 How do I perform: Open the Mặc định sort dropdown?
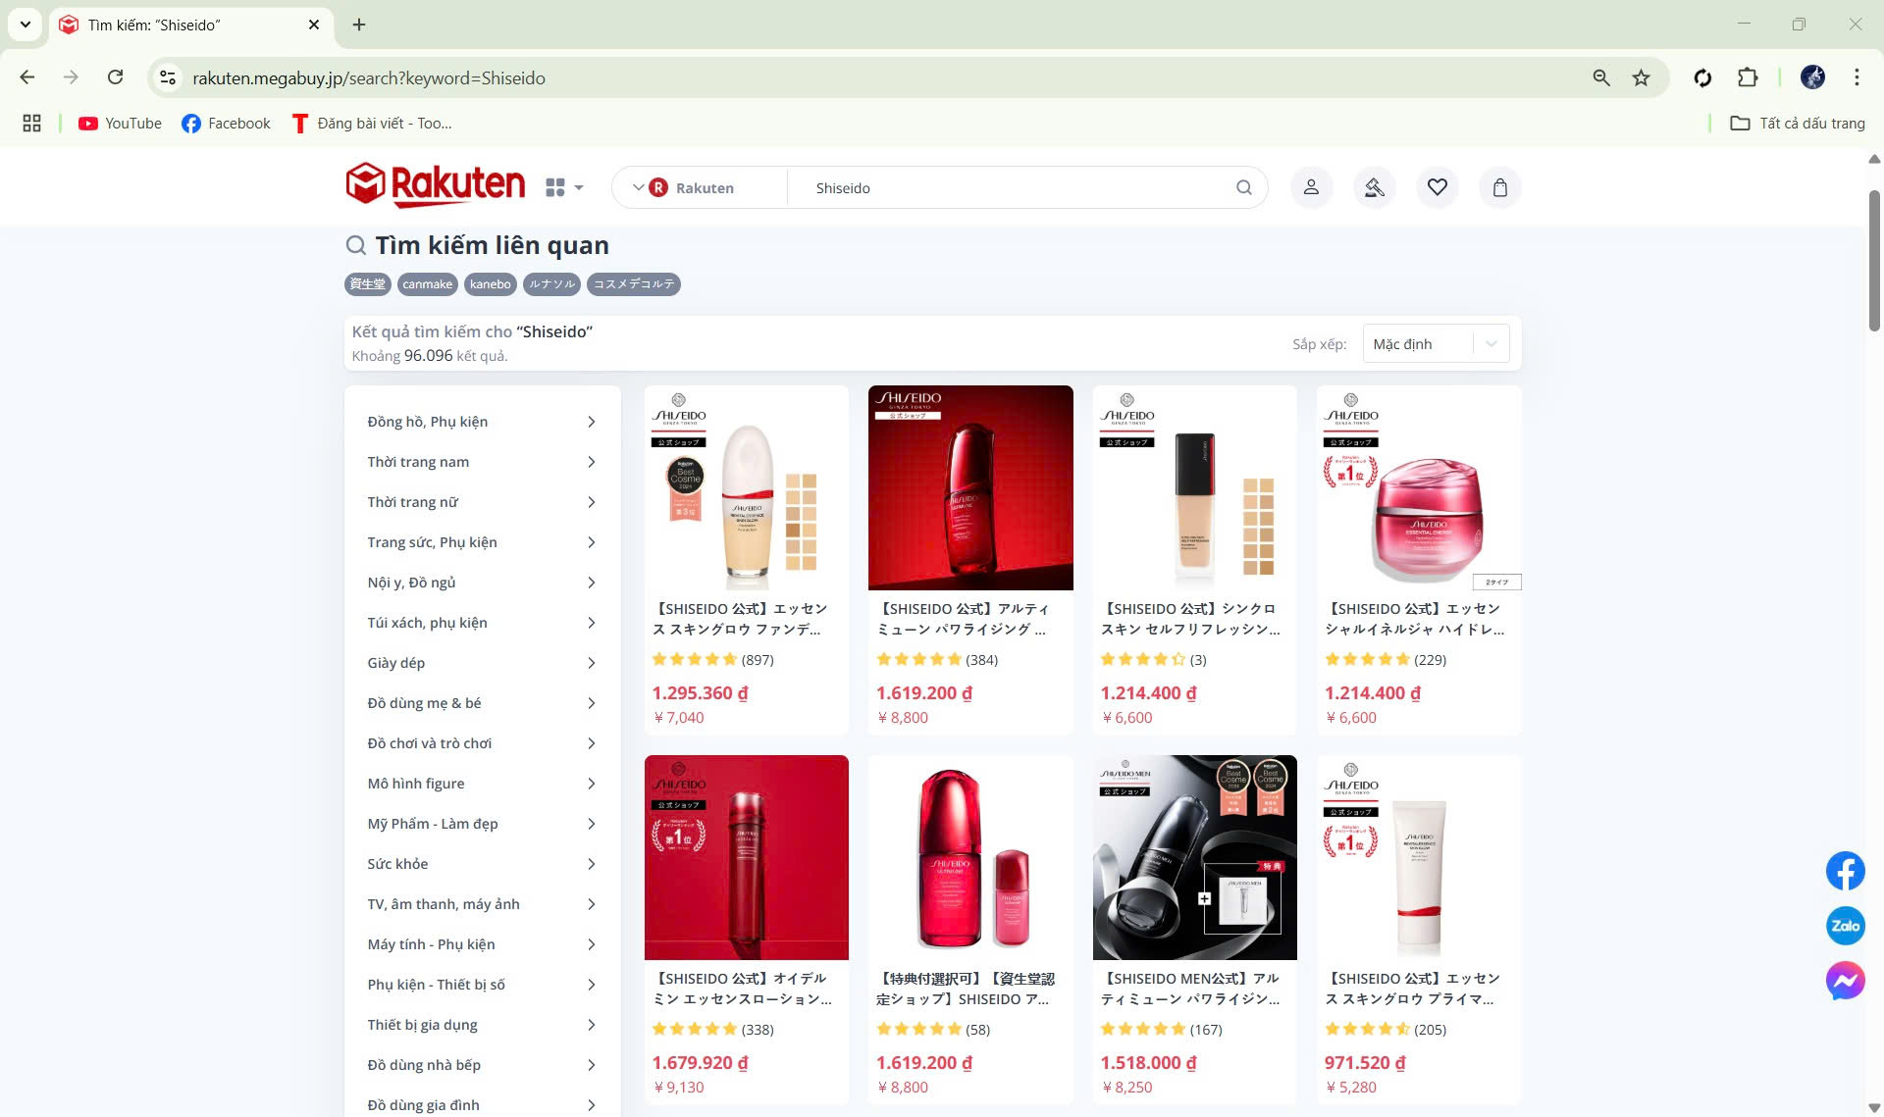(x=1436, y=344)
